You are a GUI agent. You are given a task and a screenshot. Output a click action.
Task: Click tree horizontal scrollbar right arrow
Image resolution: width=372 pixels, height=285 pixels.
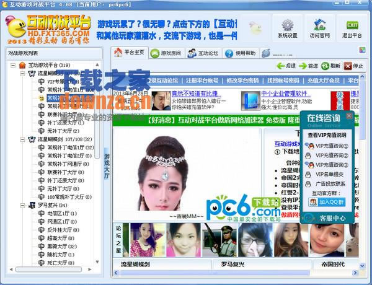click(x=89, y=270)
